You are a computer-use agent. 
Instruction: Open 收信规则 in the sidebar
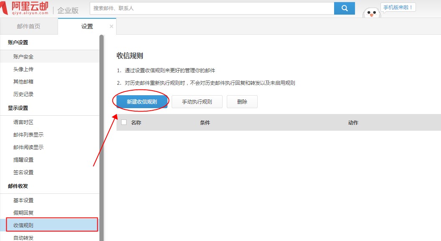23,224
